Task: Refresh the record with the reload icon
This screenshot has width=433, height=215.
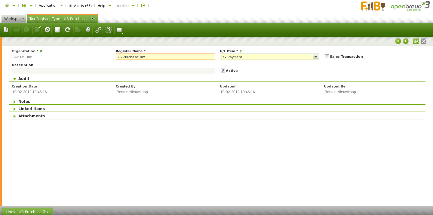Action: (68, 30)
